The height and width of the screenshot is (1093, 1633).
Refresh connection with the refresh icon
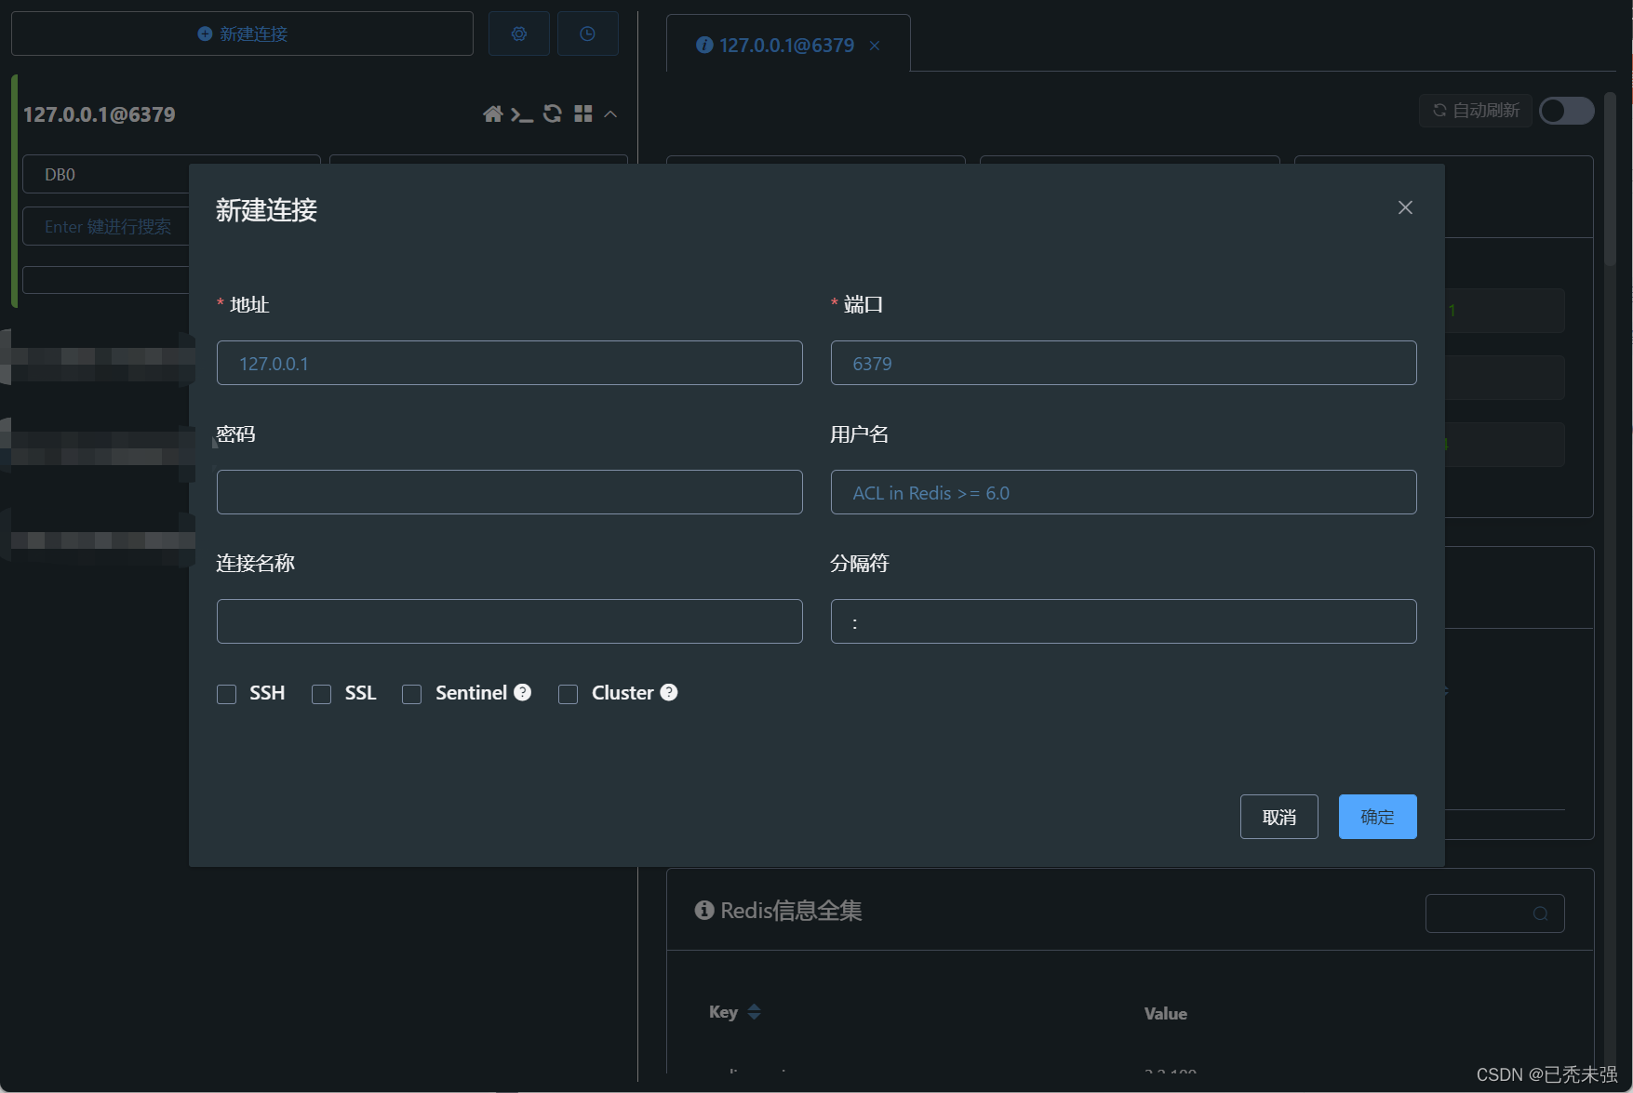tap(553, 113)
